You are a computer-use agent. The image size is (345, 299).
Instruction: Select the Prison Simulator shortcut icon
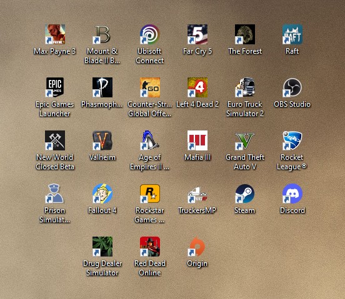coord(55,194)
